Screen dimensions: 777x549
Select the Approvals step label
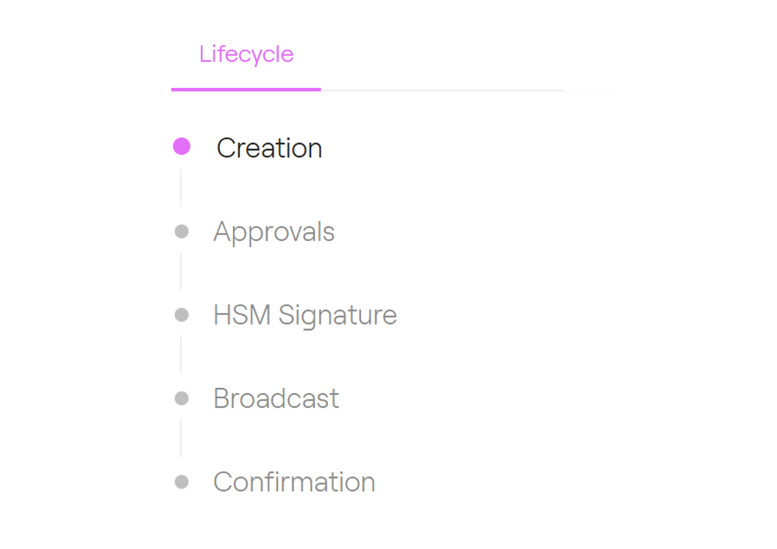coord(274,231)
